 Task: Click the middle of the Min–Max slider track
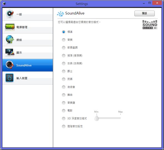tap(109, 118)
